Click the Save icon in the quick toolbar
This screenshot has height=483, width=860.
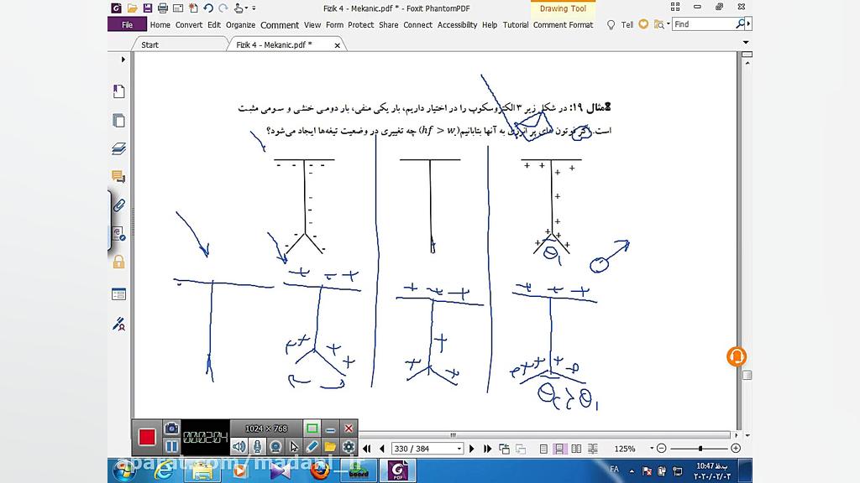coord(146,8)
